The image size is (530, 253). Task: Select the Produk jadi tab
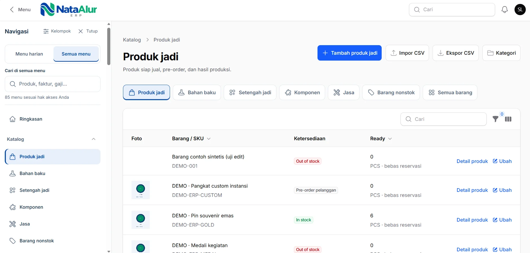(146, 92)
